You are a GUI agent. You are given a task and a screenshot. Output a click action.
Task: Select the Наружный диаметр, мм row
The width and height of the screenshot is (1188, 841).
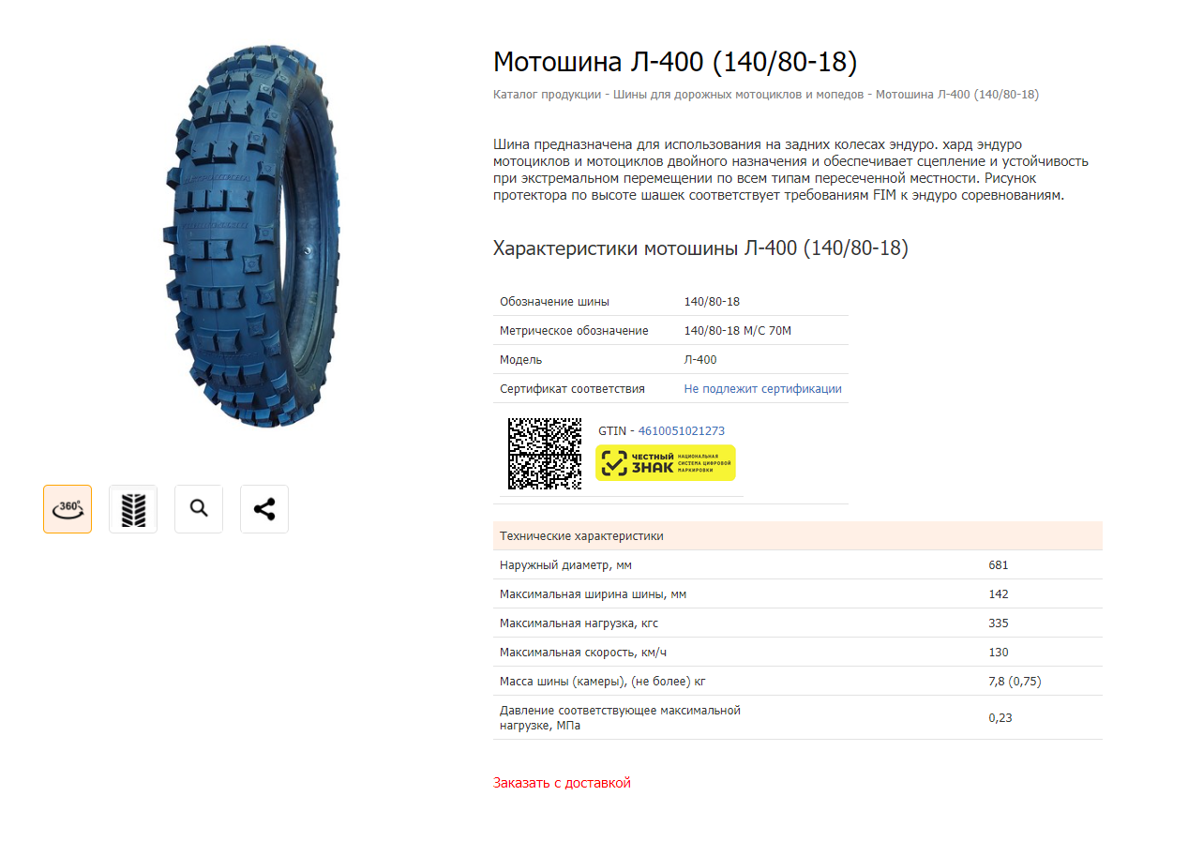(x=798, y=565)
